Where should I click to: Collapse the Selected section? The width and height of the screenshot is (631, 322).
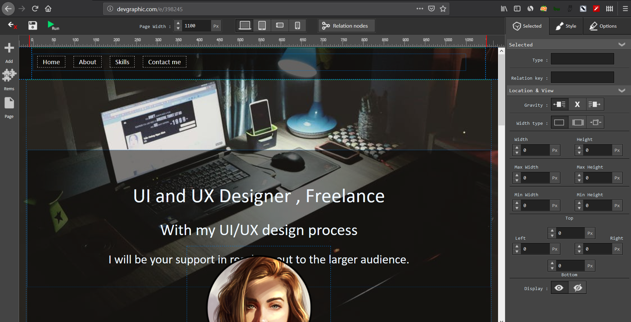[622, 44]
